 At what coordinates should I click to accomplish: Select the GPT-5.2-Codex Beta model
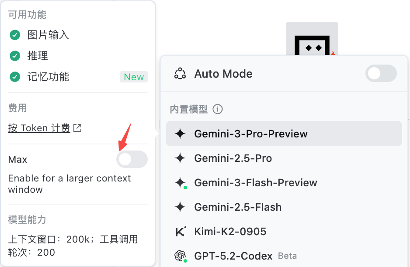pyautogui.click(x=233, y=256)
